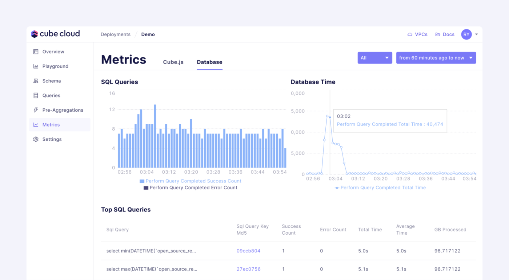Open the RY user account menu

[x=466, y=34]
